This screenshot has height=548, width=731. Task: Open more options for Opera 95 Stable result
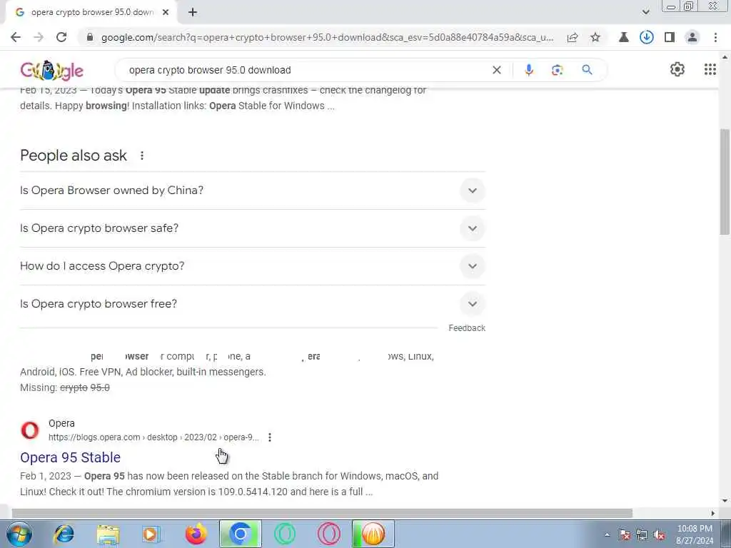(269, 437)
